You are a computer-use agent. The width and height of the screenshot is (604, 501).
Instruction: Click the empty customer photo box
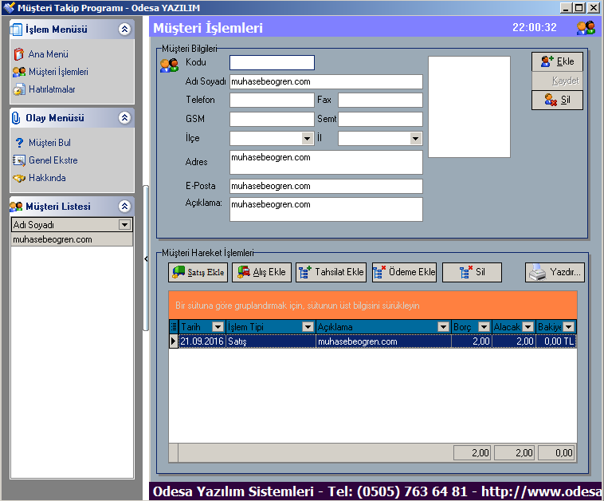[469, 107]
